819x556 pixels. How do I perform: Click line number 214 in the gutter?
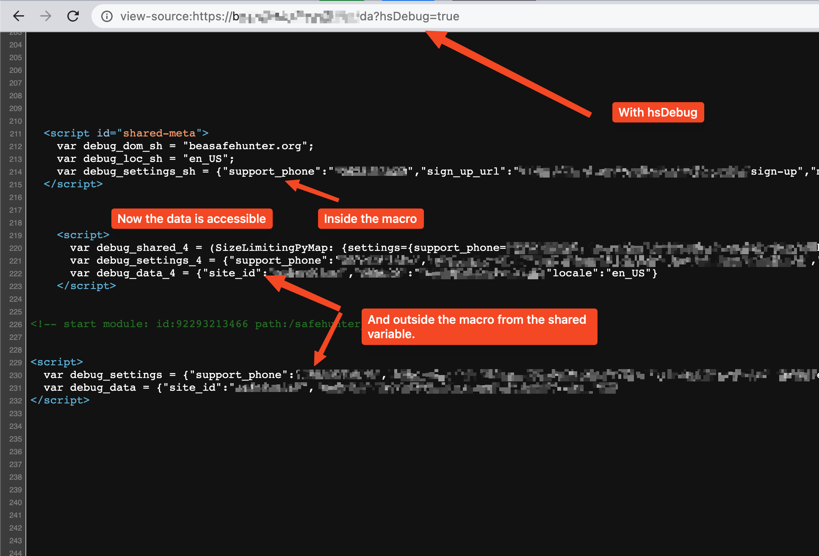pos(15,172)
